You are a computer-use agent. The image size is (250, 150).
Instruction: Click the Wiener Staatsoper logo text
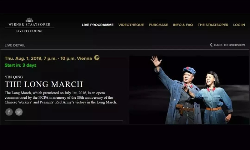pyautogui.click(x=29, y=25)
